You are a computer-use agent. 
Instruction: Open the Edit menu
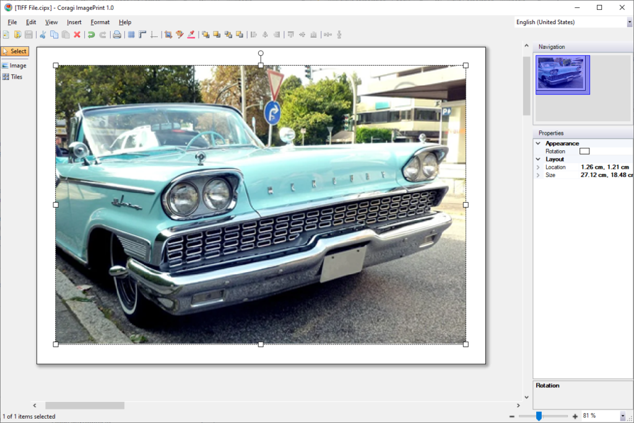click(31, 22)
